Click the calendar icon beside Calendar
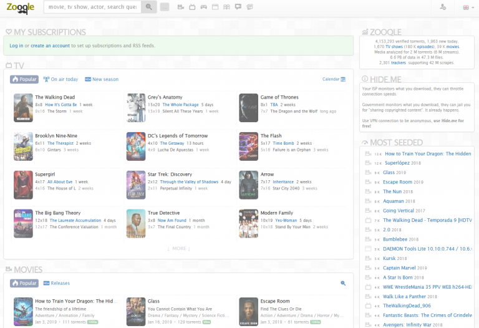Viewport: 479px width, 328px height. click(343, 79)
